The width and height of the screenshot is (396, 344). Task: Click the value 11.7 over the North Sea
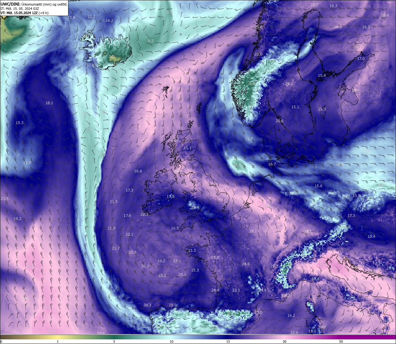click(249, 139)
